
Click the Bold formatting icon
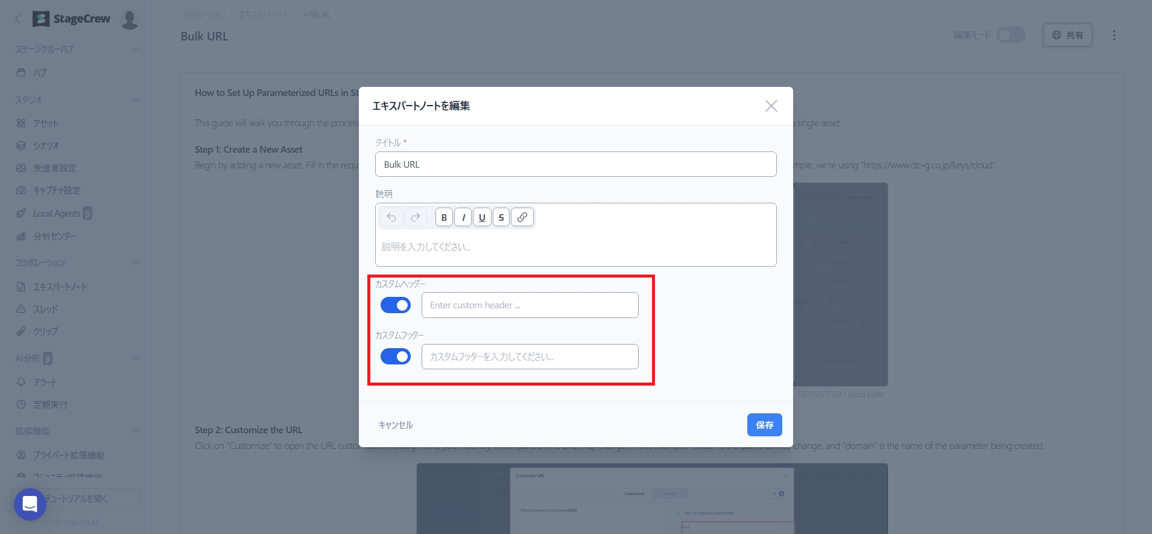(x=444, y=217)
